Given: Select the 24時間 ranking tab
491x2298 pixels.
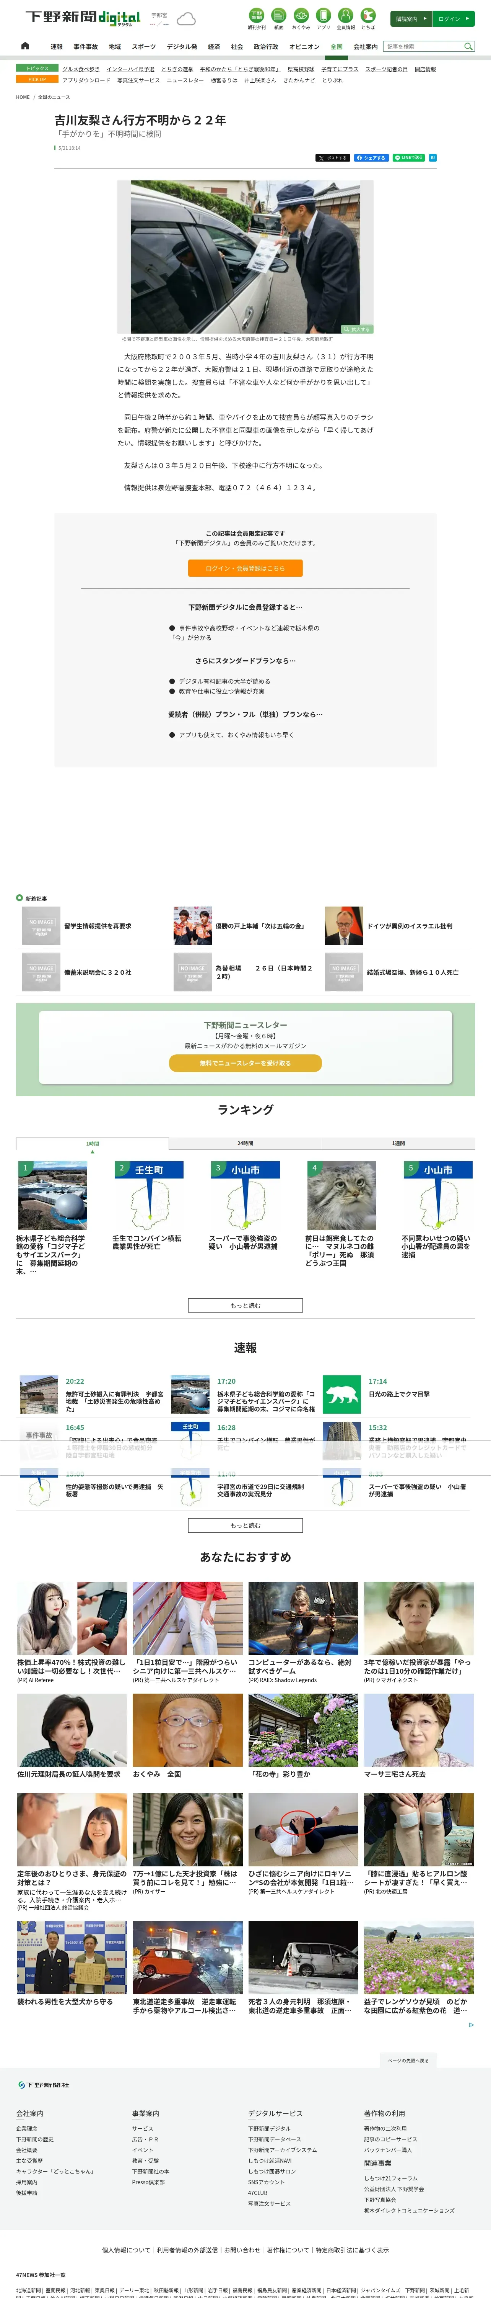Looking at the screenshot, I should 245,1144.
